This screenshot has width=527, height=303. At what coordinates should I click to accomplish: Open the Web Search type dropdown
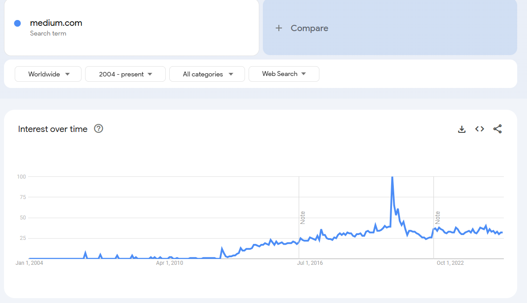click(x=284, y=74)
